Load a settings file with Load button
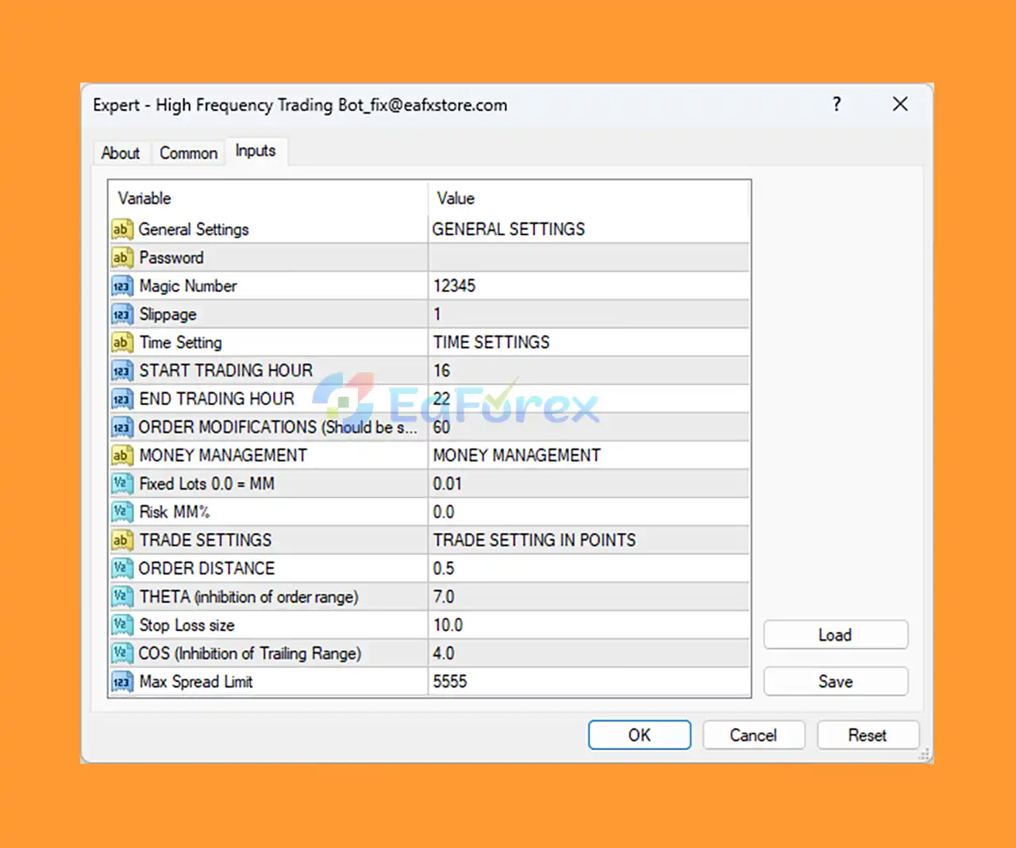The width and height of the screenshot is (1016, 848). point(835,635)
